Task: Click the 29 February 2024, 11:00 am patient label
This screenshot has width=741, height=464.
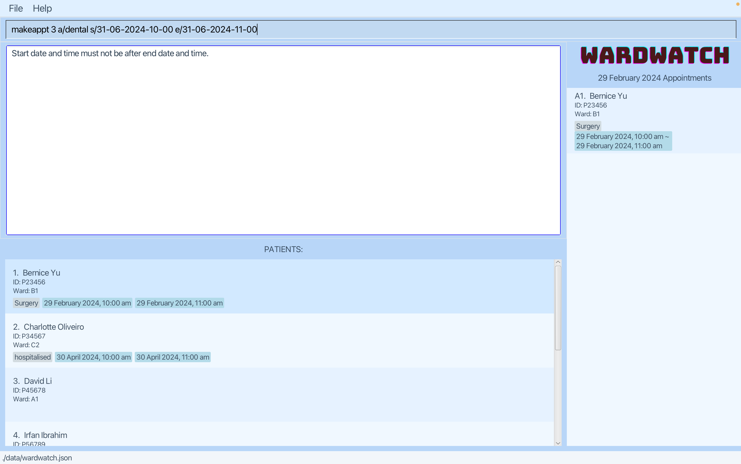Action: pos(179,303)
